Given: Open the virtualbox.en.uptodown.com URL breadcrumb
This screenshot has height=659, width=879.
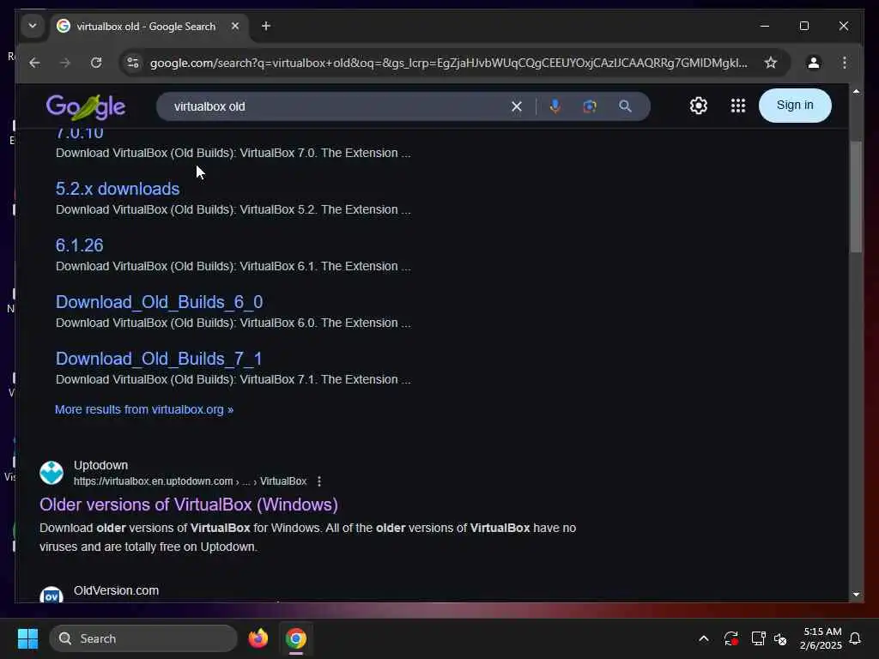Looking at the screenshot, I should click(190, 481).
